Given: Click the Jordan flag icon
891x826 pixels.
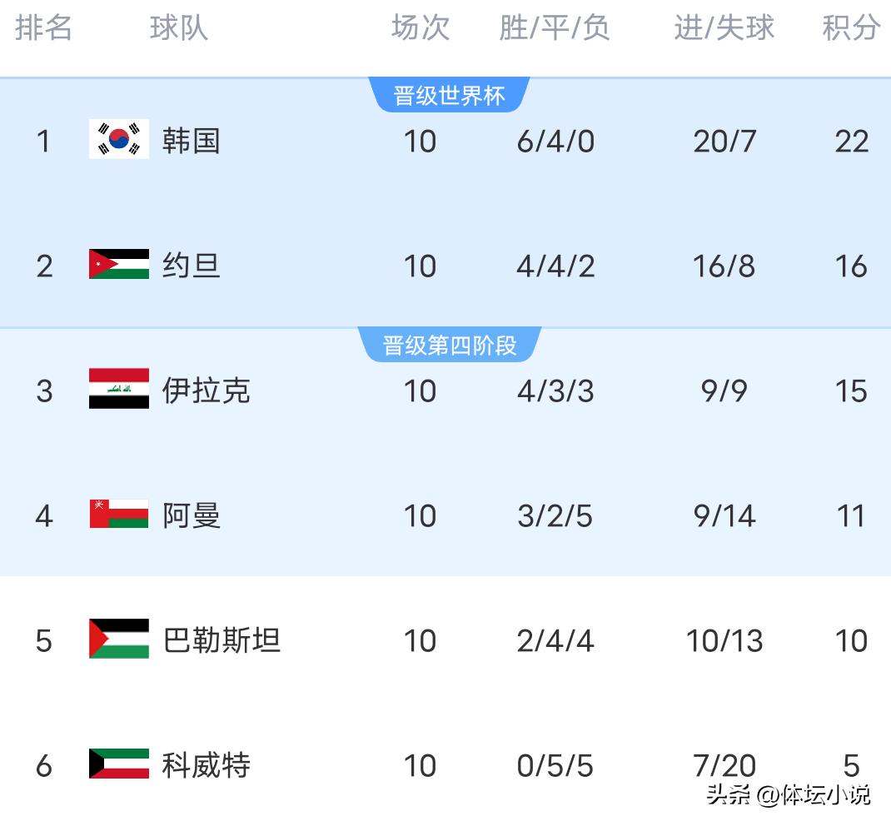Looking at the screenshot, I should point(119,264).
